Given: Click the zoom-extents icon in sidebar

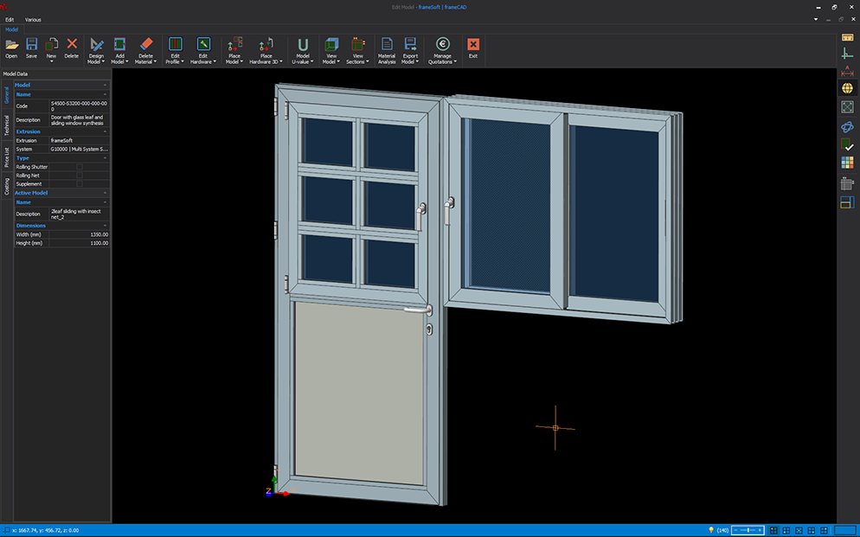Looking at the screenshot, I should pyautogui.click(x=847, y=107).
